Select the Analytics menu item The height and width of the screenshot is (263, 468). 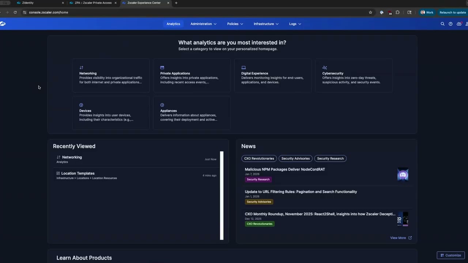pos(173,24)
